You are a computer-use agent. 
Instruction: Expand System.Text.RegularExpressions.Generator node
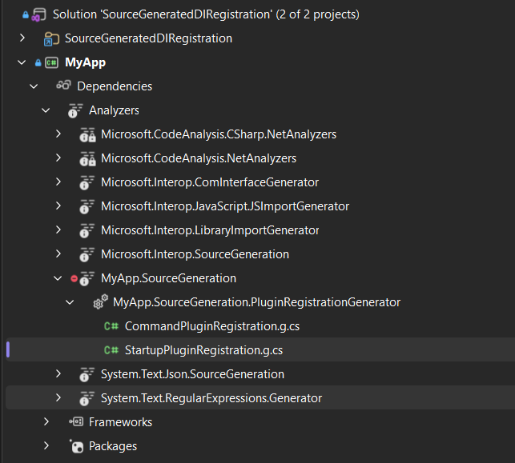(x=58, y=397)
